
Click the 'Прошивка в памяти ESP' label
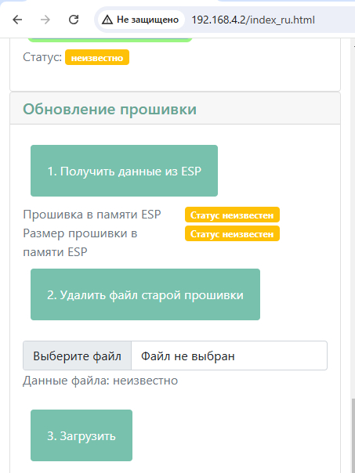pyautogui.click(x=92, y=215)
